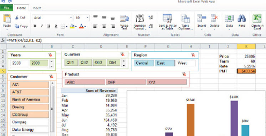Align text left

96,26
